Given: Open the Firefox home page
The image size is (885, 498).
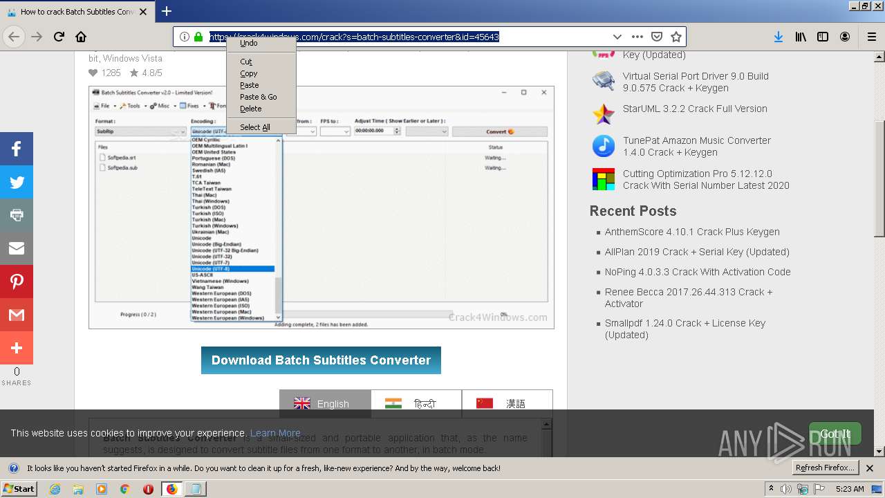Looking at the screenshot, I should tap(81, 37).
